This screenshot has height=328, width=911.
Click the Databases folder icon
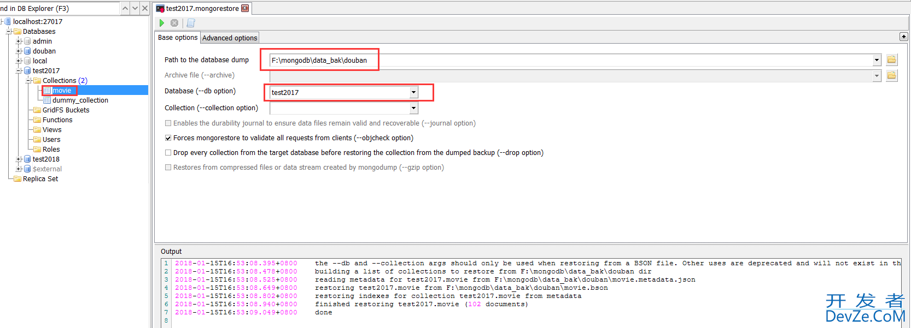pyautogui.click(x=17, y=32)
